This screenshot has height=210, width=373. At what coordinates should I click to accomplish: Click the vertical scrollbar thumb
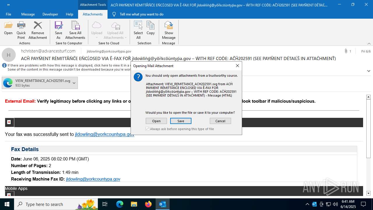coord(368,129)
